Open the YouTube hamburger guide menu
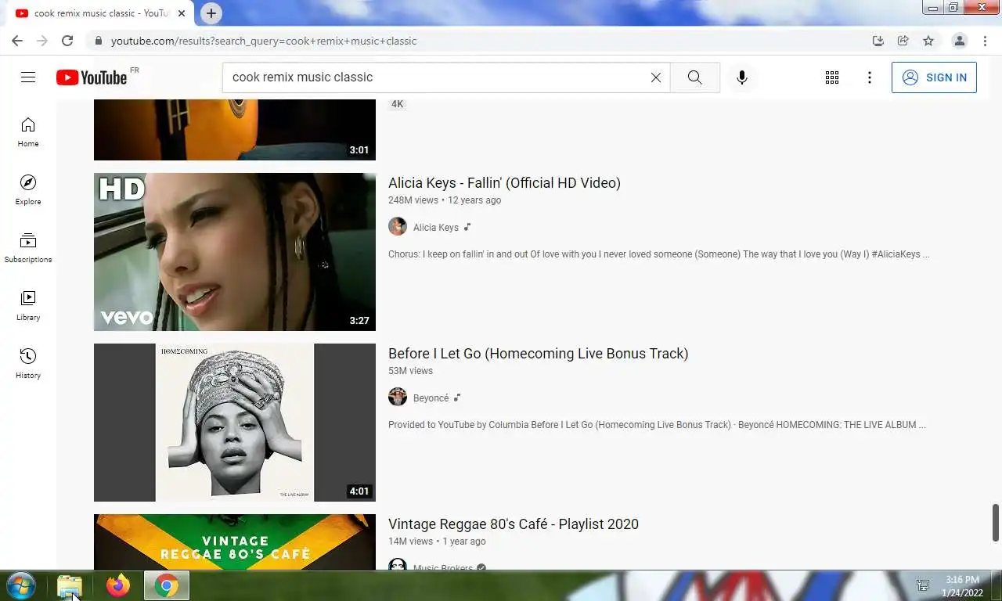1002x601 pixels. [x=28, y=77]
